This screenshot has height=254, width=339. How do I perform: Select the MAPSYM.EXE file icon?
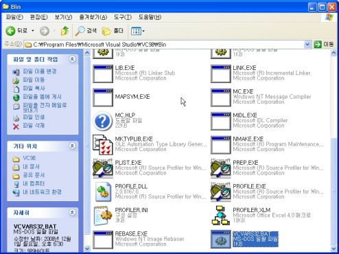(x=103, y=97)
